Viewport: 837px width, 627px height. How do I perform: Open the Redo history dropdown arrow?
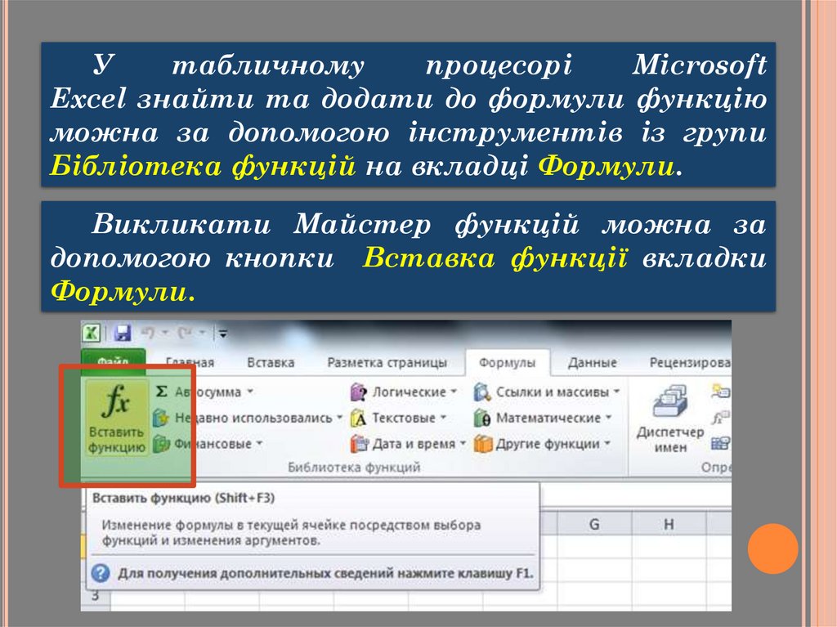click(203, 333)
